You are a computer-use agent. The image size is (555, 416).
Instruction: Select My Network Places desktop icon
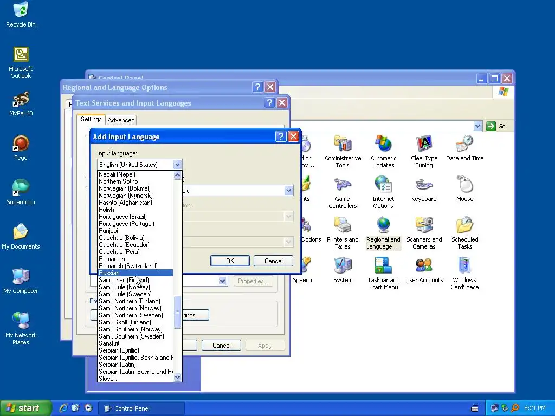coord(21,329)
